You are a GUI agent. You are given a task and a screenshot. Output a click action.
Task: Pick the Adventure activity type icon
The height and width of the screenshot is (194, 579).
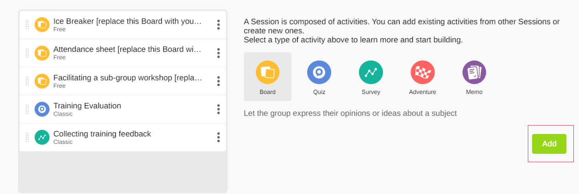pos(422,73)
